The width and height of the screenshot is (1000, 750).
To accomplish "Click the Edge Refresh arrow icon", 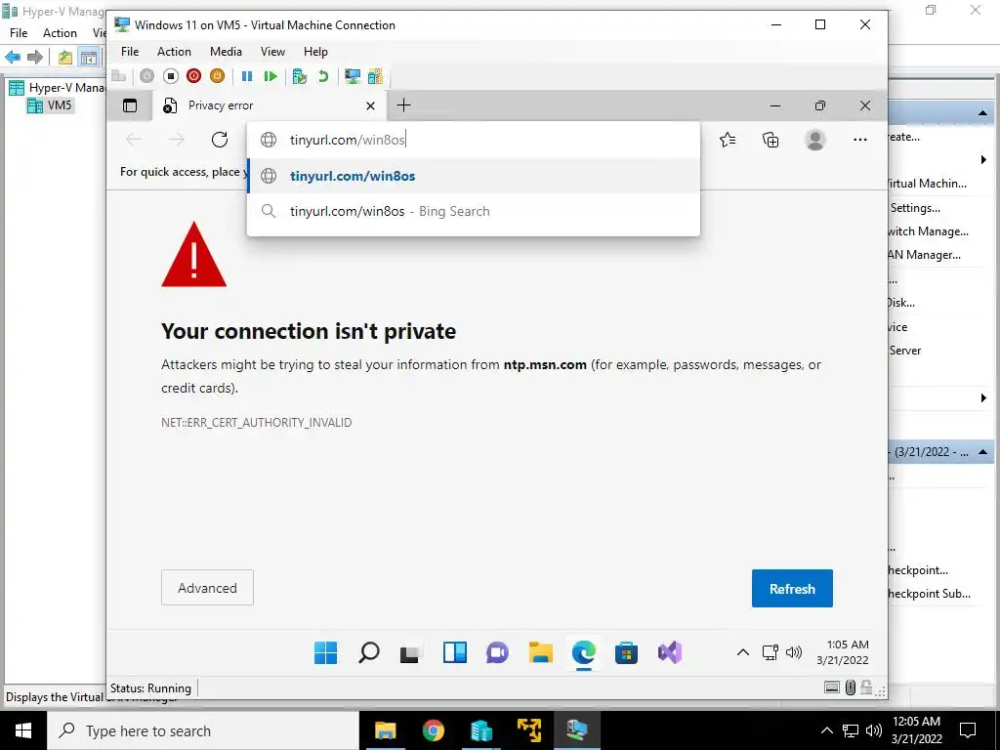I will (x=220, y=140).
